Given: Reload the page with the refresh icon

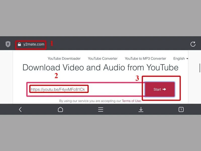Looking at the screenshot, I should (193, 44).
